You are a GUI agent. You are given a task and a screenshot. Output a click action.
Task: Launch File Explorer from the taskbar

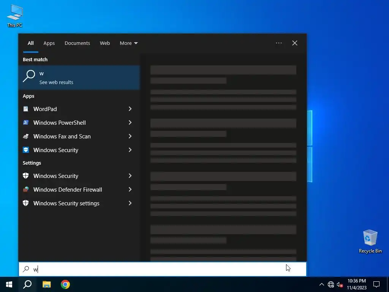click(46, 284)
